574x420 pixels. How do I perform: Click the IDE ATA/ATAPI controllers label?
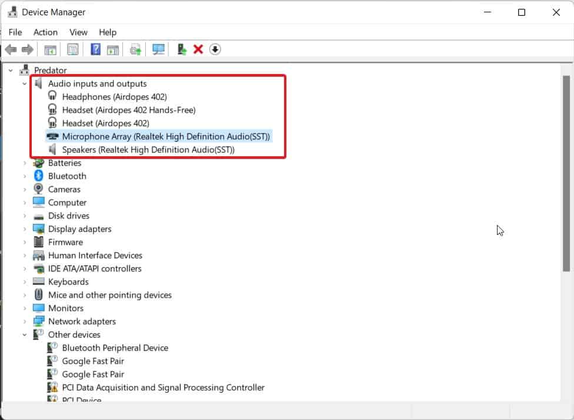95,268
